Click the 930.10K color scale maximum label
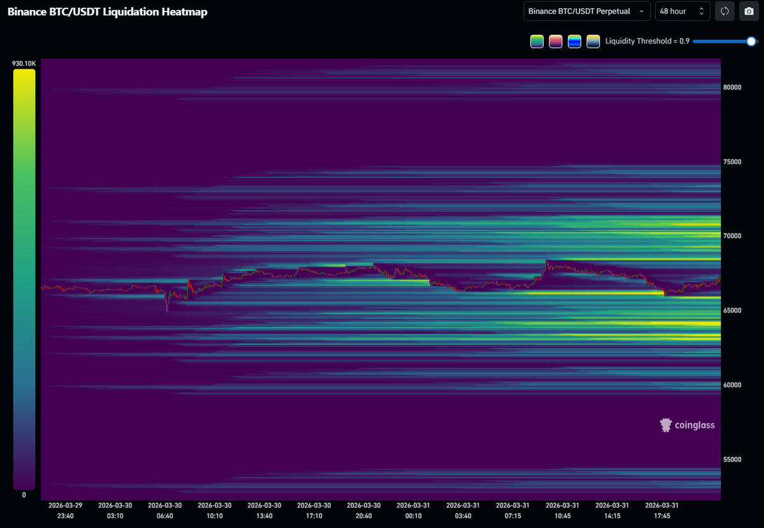The image size is (764, 528). coord(24,64)
